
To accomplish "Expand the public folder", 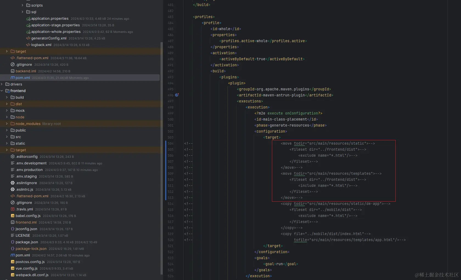I will pos(7,130).
